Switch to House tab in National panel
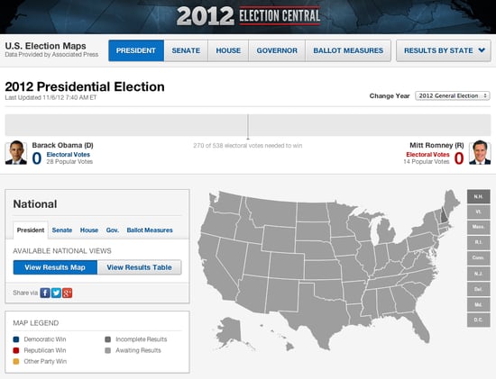Image resolution: width=496 pixels, height=379 pixels. tap(89, 230)
